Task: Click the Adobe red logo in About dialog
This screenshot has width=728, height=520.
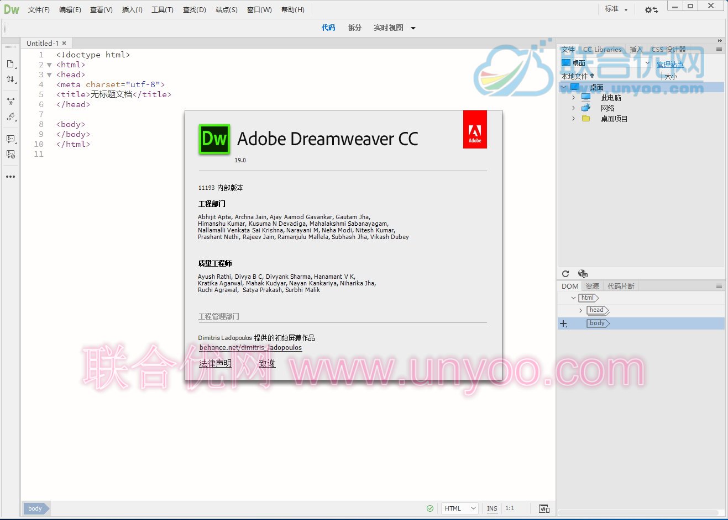Action: tap(475, 129)
